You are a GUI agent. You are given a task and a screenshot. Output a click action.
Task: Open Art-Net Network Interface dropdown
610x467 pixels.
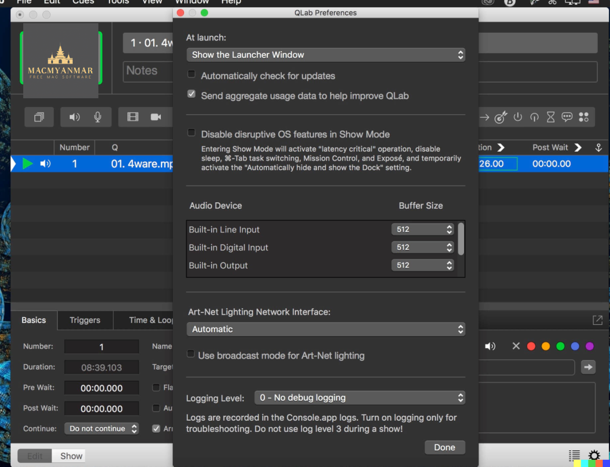(x=326, y=329)
